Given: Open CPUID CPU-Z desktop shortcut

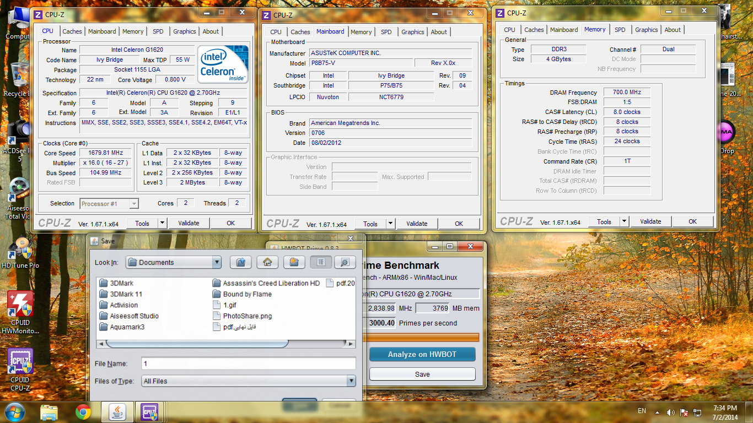Looking at the screenshot, I should point(20,370).
